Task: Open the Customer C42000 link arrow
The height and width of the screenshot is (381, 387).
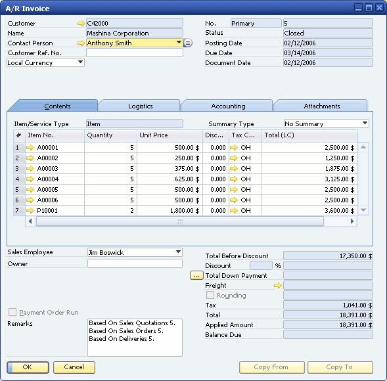Action: 81,24
